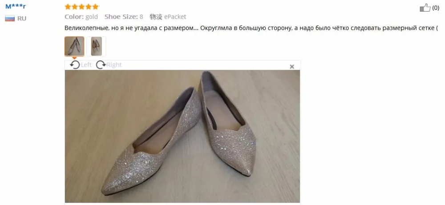Click the 'Left' rotate label

tap(86, 65)
